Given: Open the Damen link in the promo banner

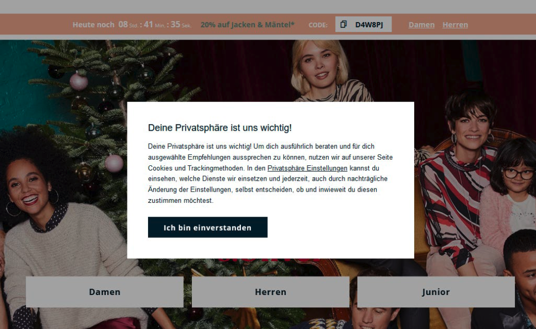Looking at the screenshot, I should point(421,25).
